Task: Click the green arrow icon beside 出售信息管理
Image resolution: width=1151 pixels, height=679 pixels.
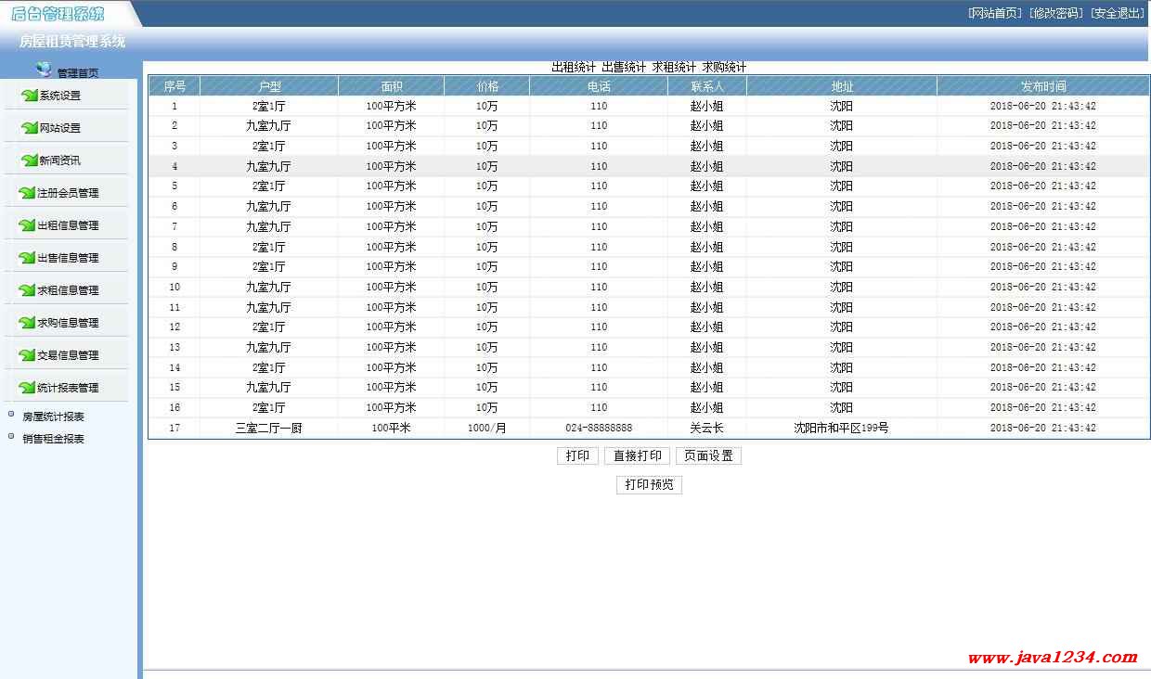Action: 27,258
